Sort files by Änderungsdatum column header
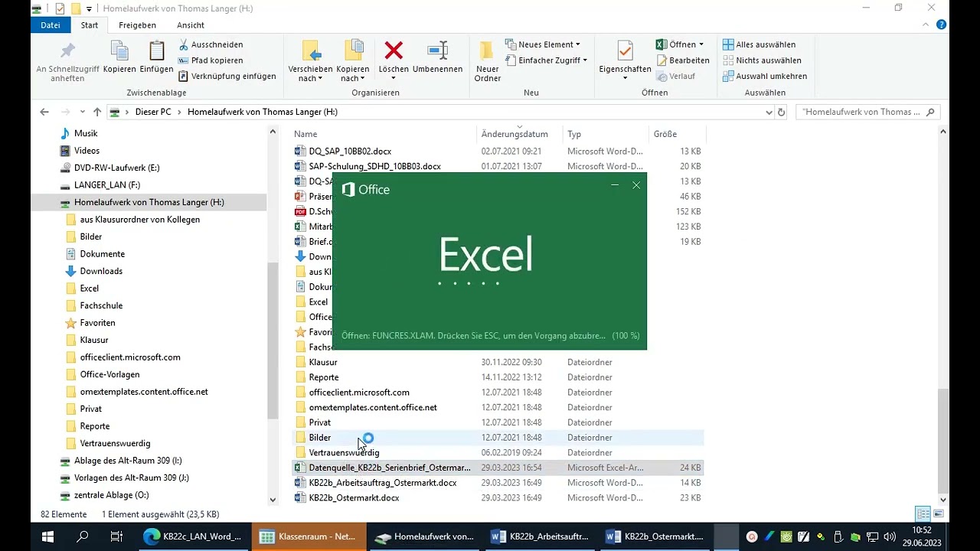This screenshot has height=551, width=980. [520, 134]
